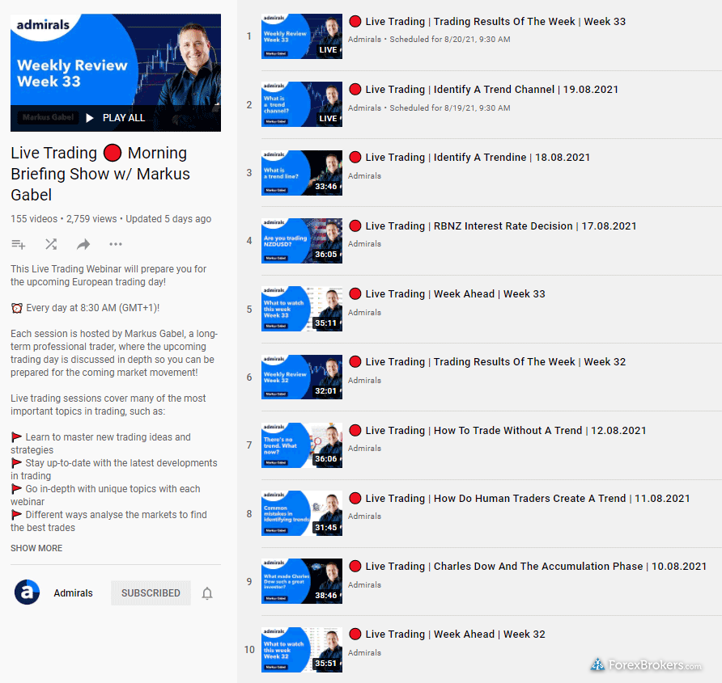This screenshot has height=683, width=722.
Task: Click 'Scheduled for 8/20/21, 9:30 AM' text
Action: [x=450, y=40]
